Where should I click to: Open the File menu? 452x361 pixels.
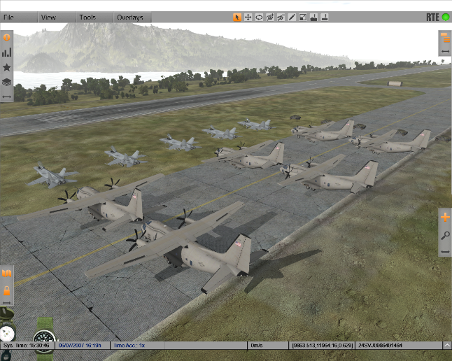9,17
